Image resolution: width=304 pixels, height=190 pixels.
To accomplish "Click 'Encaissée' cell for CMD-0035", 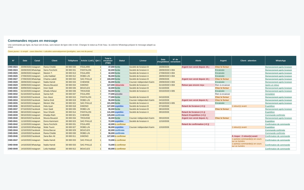I will click(223, 103).
